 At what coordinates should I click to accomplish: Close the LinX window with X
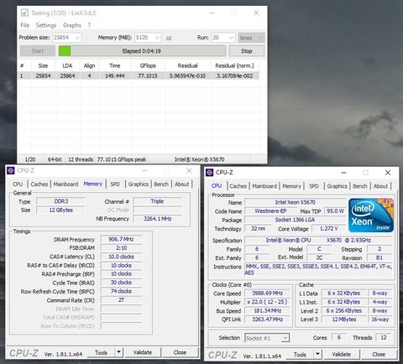[256, 13]
